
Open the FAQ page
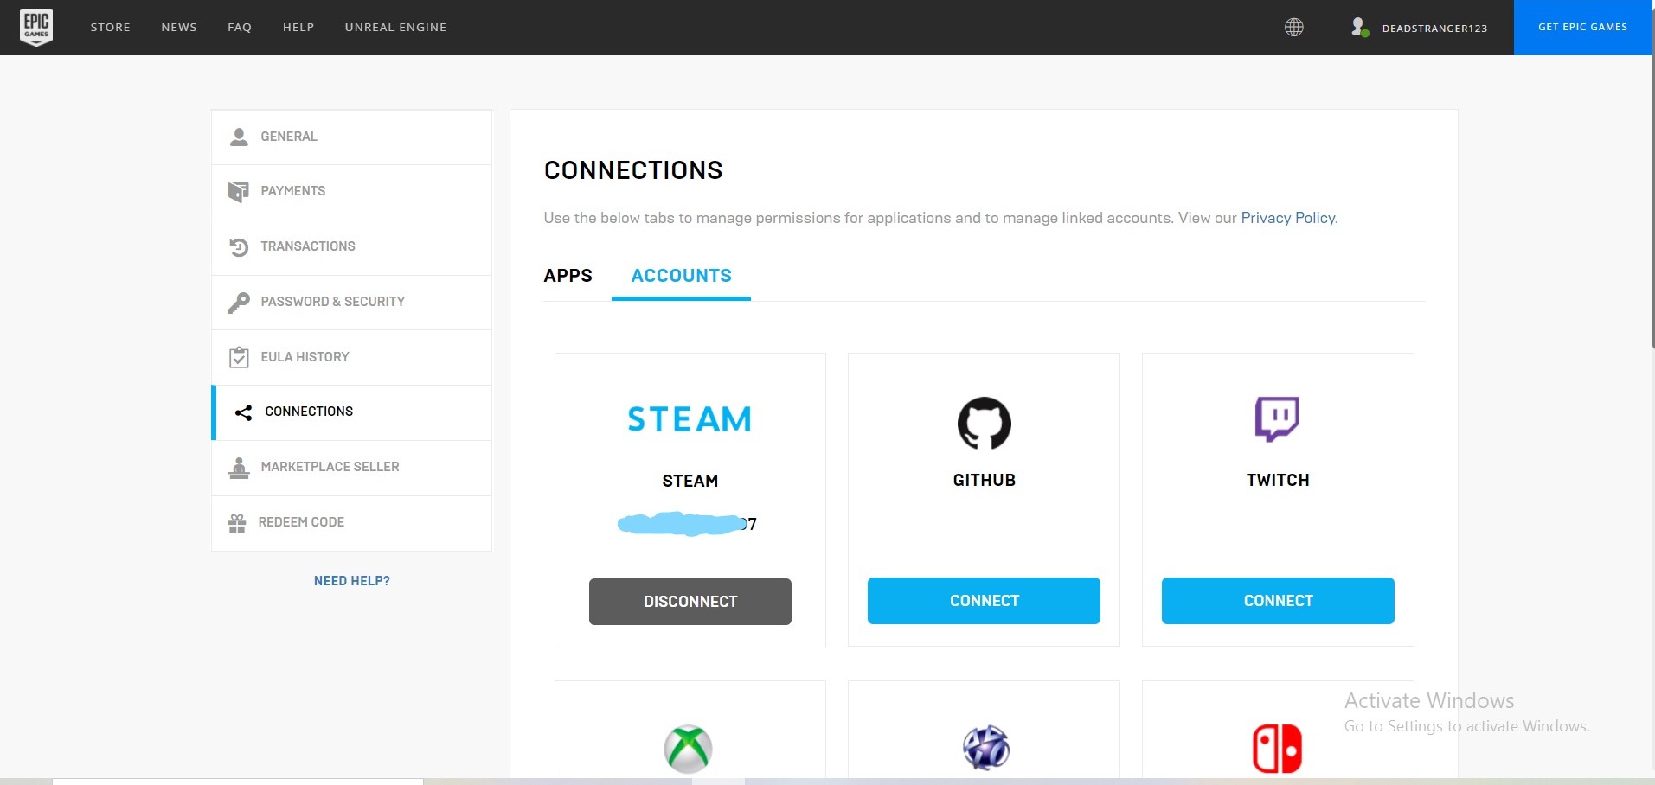coord(240,28)
